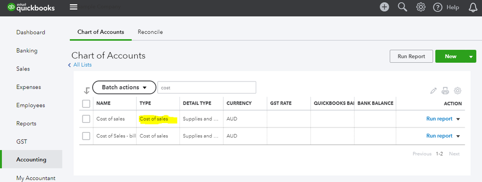Open the notifications bell
This screenshot has width=482, height=182.
pos(473,7)
